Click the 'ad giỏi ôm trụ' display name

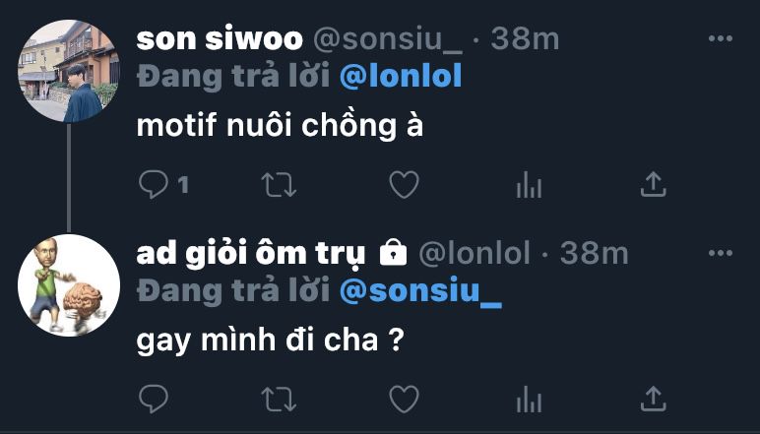(x=252, y=254)
